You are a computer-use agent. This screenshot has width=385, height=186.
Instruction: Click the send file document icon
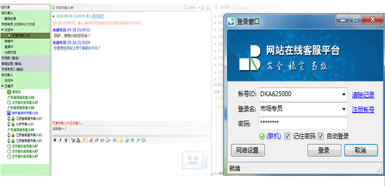click(107, 140)
